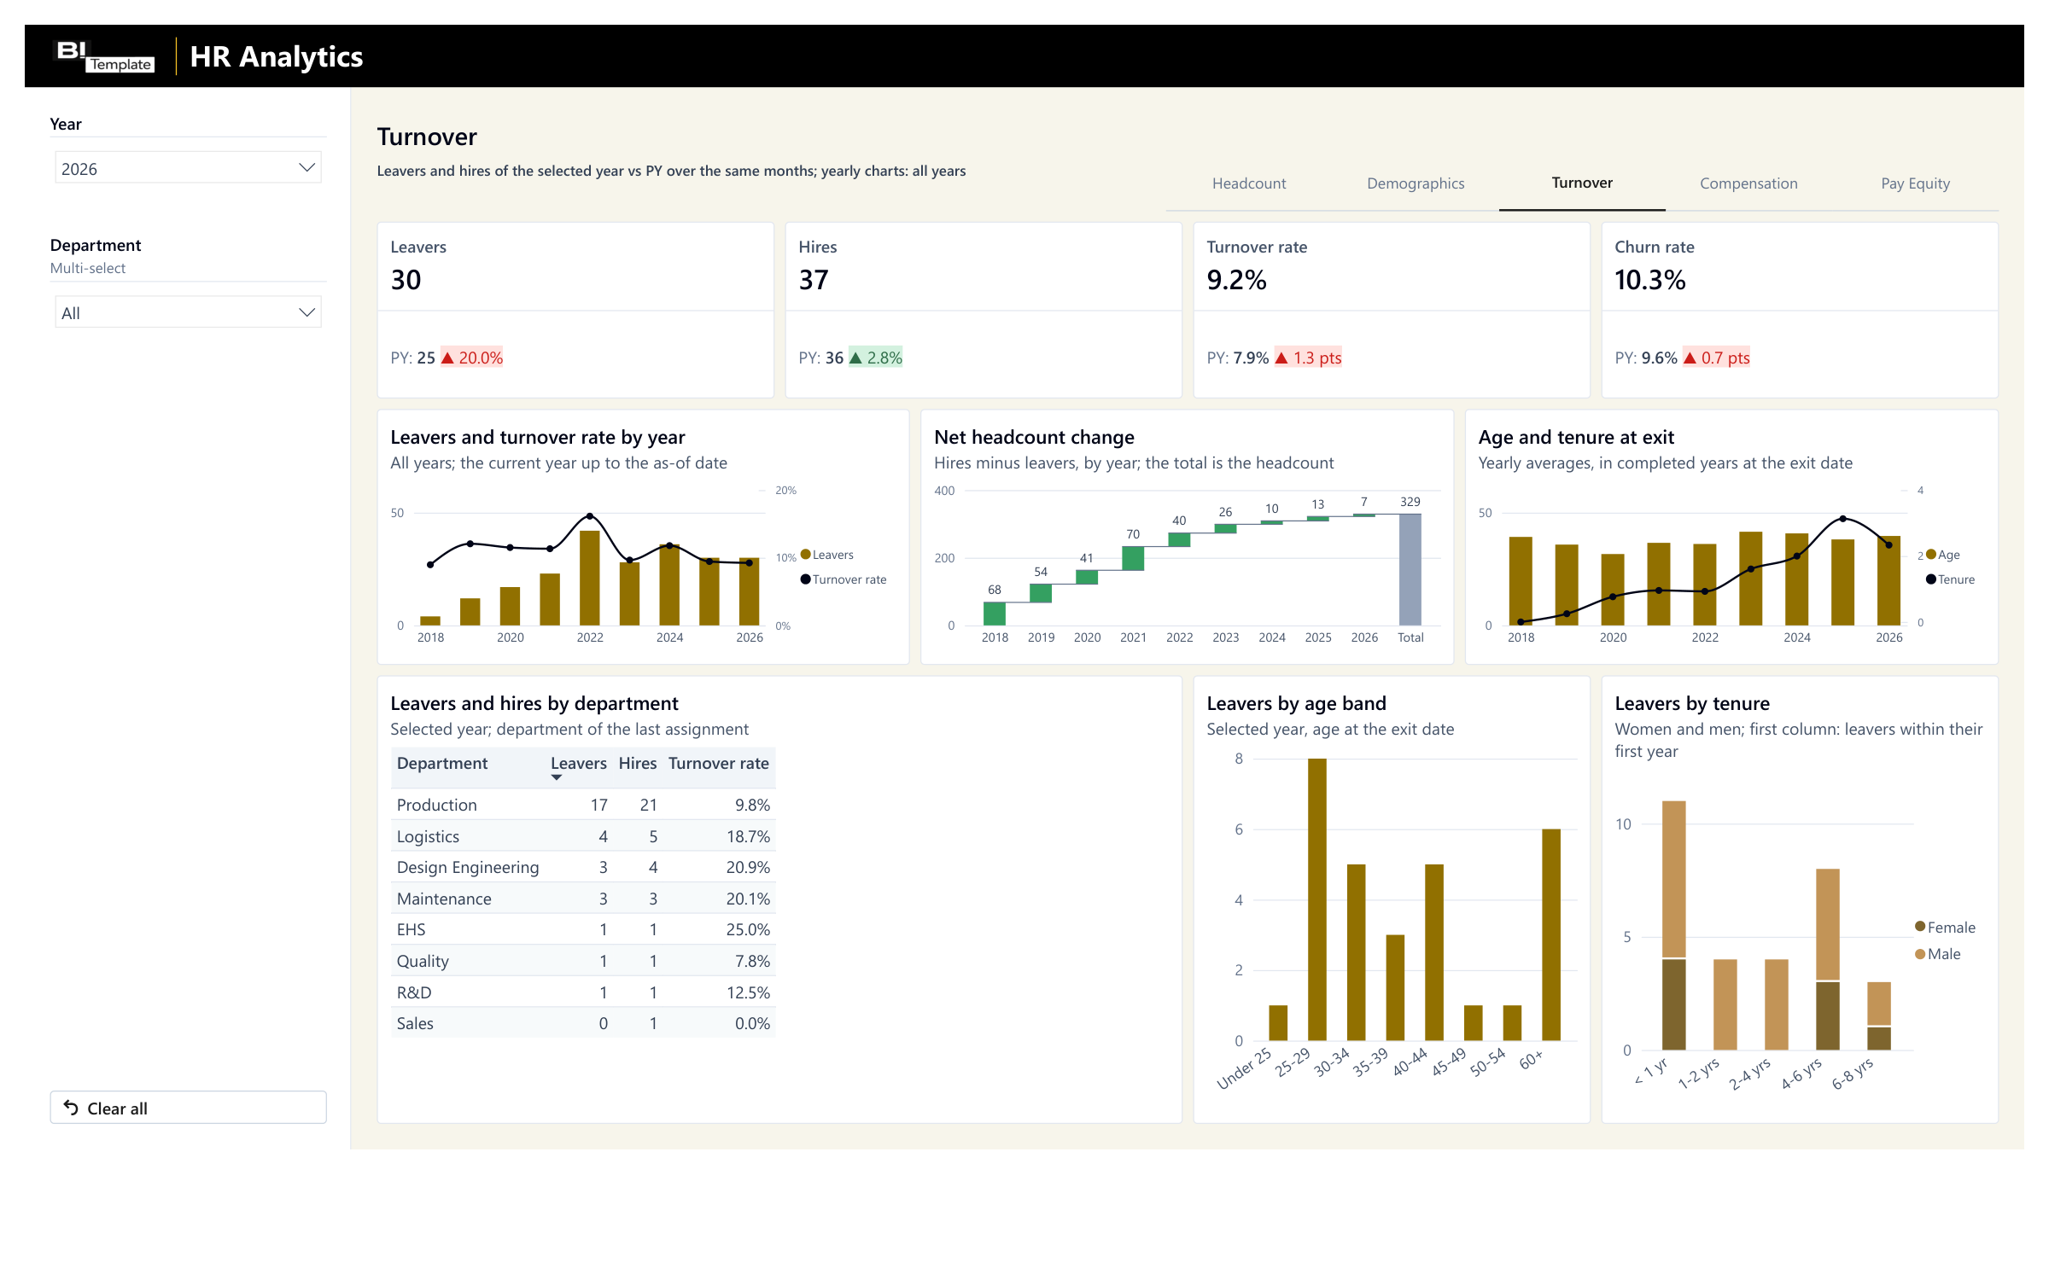2049x1280 pixels.
Task: Click the red triangle beside 0.7 pts
Action: pos(1690,358)
